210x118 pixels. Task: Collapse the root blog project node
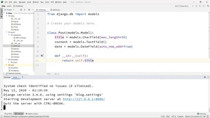tap(4, 13)
